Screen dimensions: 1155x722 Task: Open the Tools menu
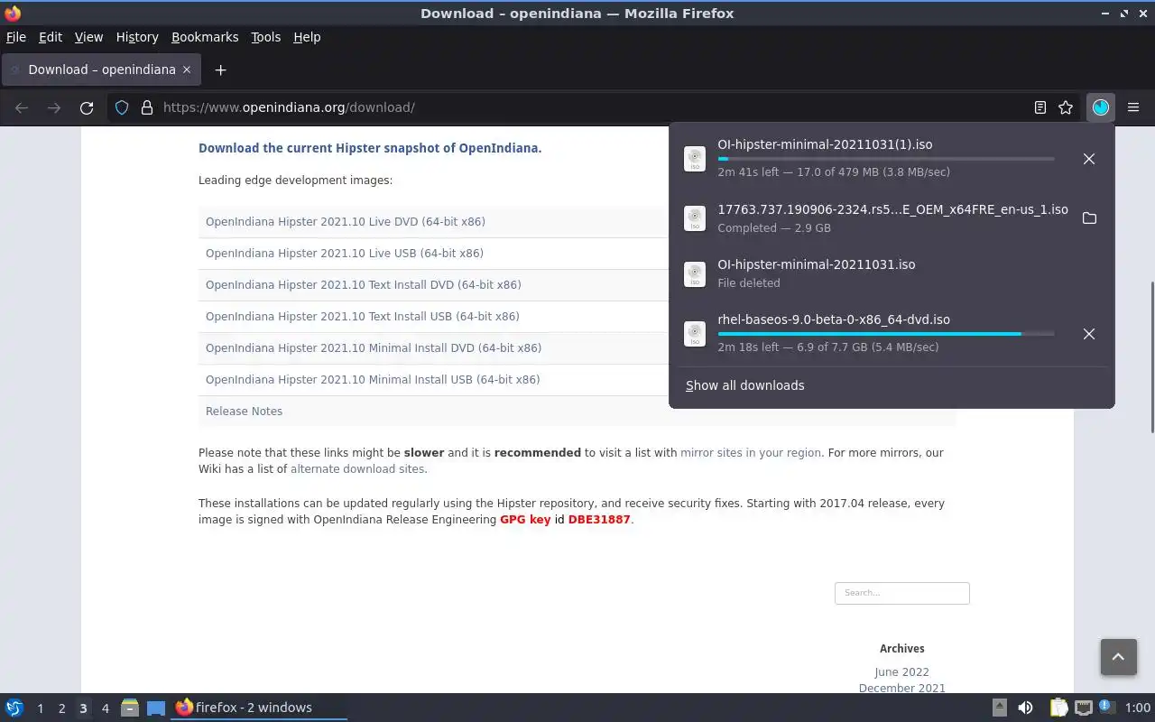coord(265,37)
